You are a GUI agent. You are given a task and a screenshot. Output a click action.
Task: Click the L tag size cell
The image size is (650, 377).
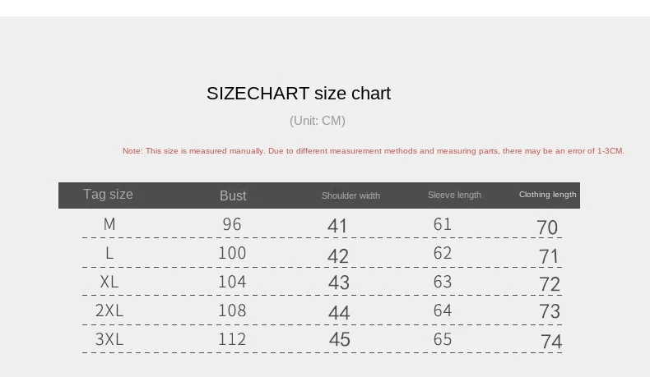(109, 253)
